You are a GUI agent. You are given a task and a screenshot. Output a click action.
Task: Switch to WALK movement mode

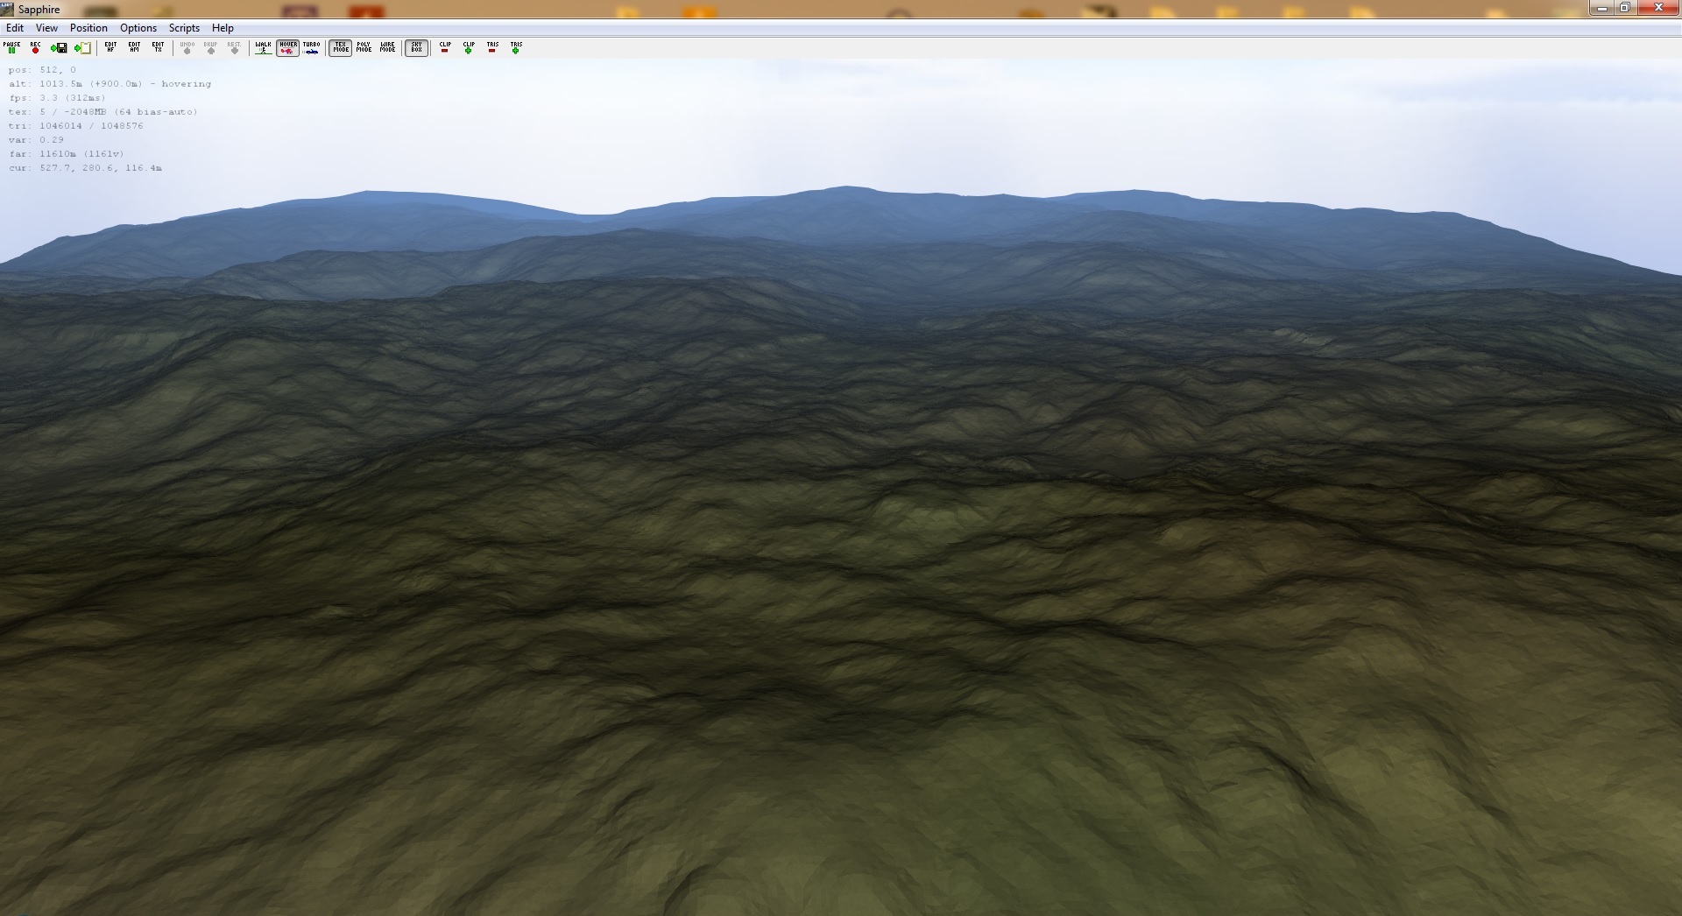point(263,47)
